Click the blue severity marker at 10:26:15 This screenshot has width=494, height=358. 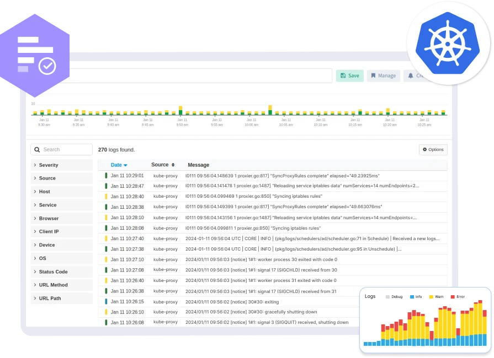(x=106, y=302)
